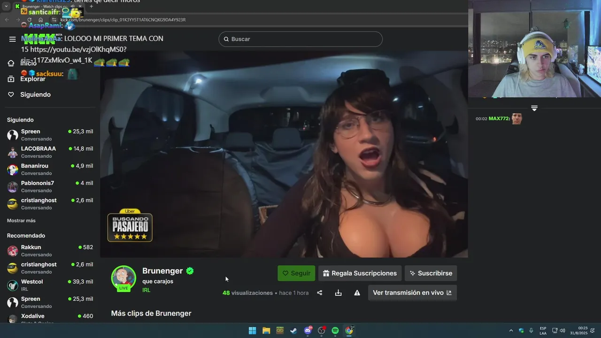This screenshot has width=601, height=338.
Task: Click the Suscribirse button
Action: 431,273
